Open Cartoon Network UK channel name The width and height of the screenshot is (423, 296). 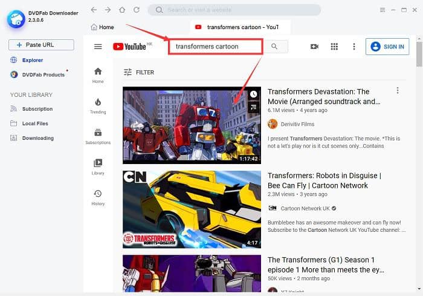pyautogui.click(x=305, y=208)
